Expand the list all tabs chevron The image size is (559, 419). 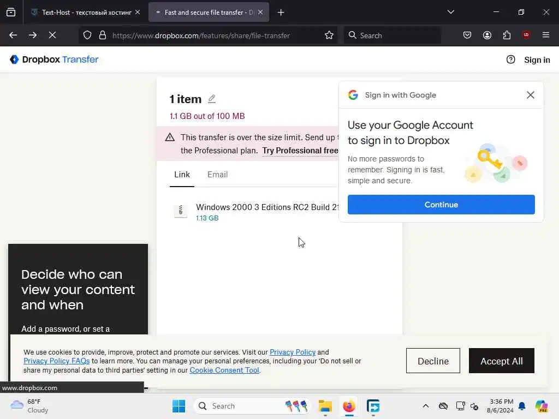pyautogui.click(x=450, y=12)
